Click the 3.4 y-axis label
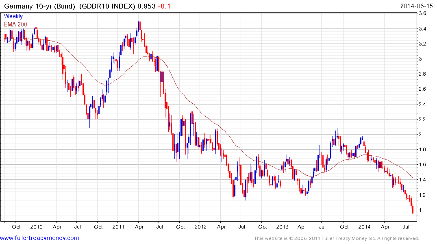 coord(422,29)
